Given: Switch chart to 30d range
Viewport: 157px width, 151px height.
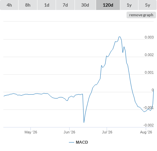Looking at the screenshot, I should point(85,5).
